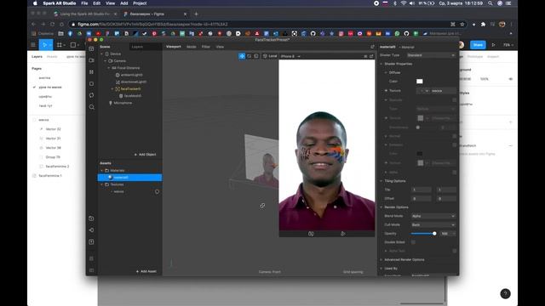Click the search magnifier icon in left toolbar
The image size is (545, 306).
(x=92, y=107)
